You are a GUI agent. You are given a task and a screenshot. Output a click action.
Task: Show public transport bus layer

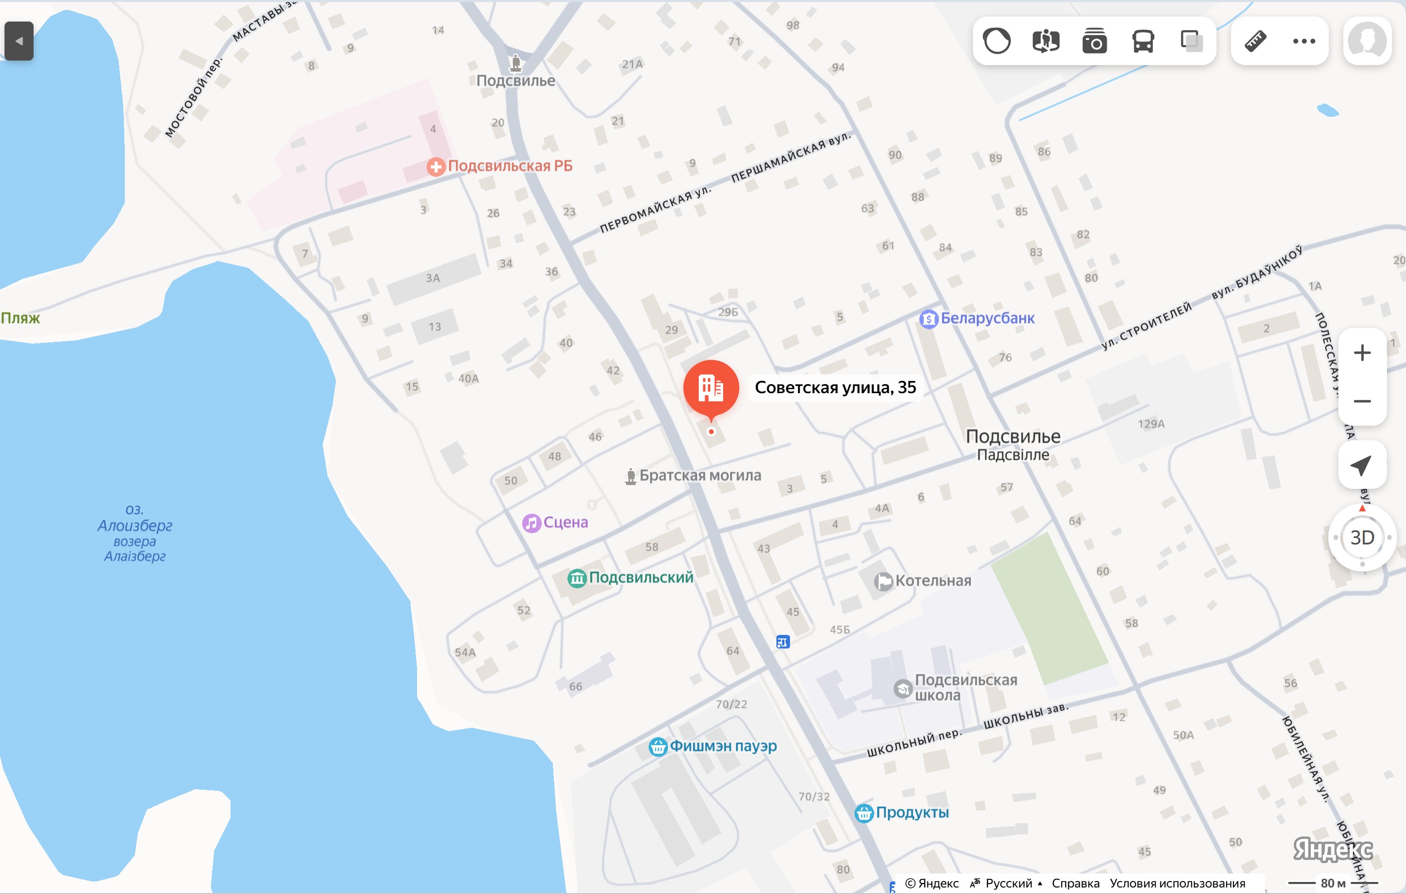[x=1143, y=41]
